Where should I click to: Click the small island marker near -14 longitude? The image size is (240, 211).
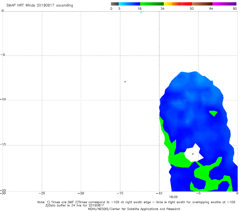coord(125,82)
